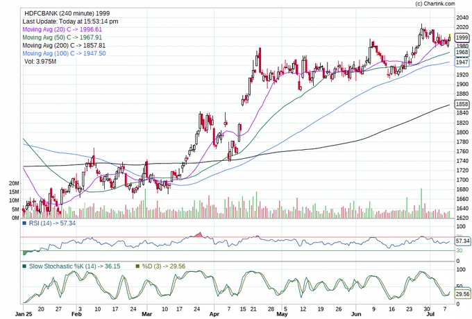Select Moving Avg (50) legend entry

(x=62, y=37)
